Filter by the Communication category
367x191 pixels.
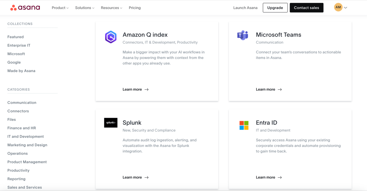[22, 103]
